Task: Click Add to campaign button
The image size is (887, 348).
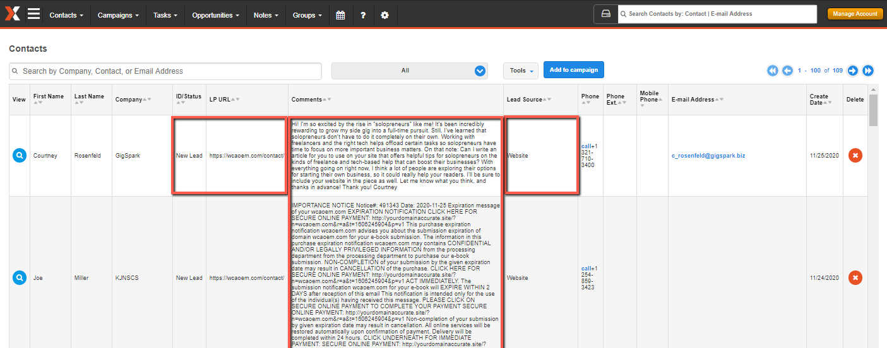Action: 573,70
